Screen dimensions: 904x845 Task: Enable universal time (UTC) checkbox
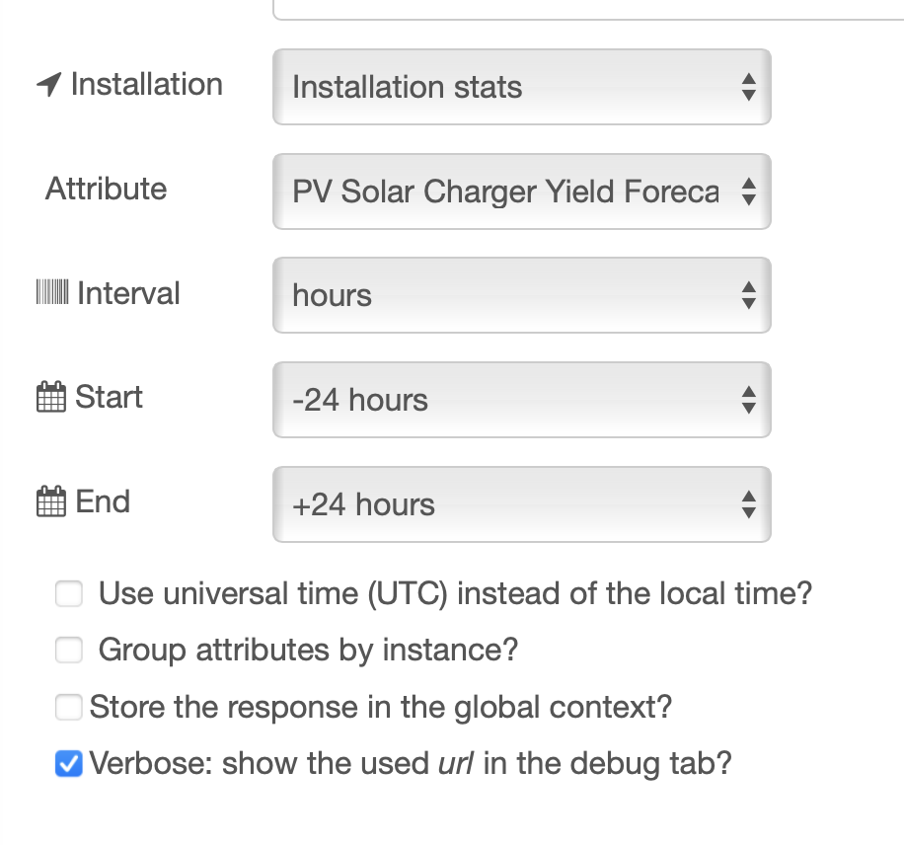coord(68,594)
